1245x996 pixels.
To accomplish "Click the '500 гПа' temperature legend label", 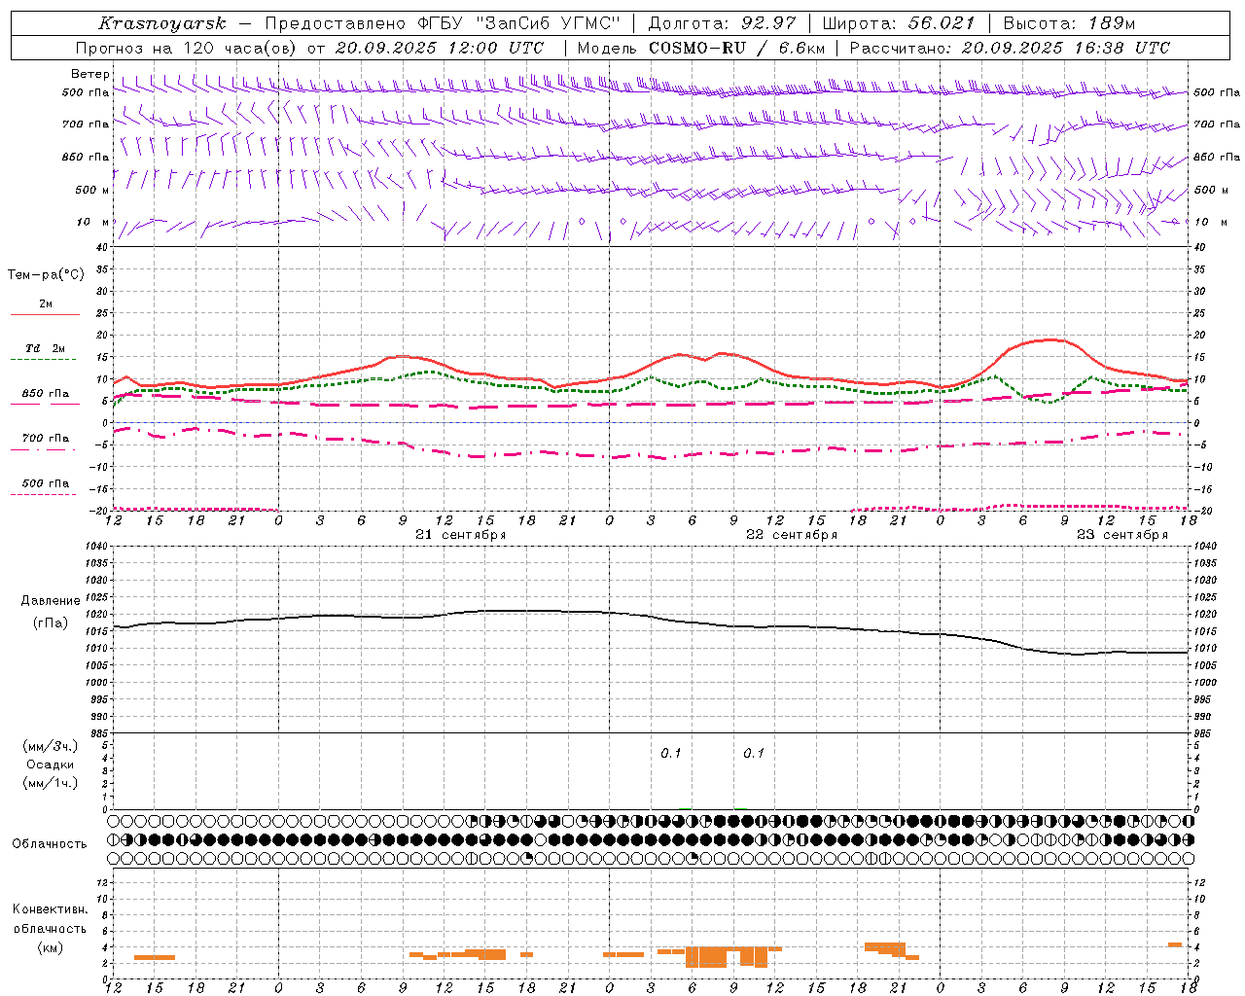I will [46, 483].
